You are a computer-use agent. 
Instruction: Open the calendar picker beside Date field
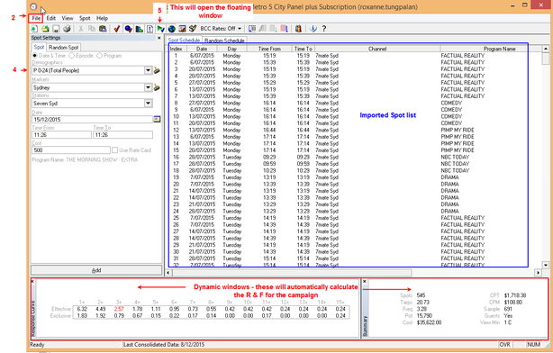(157, 119)
